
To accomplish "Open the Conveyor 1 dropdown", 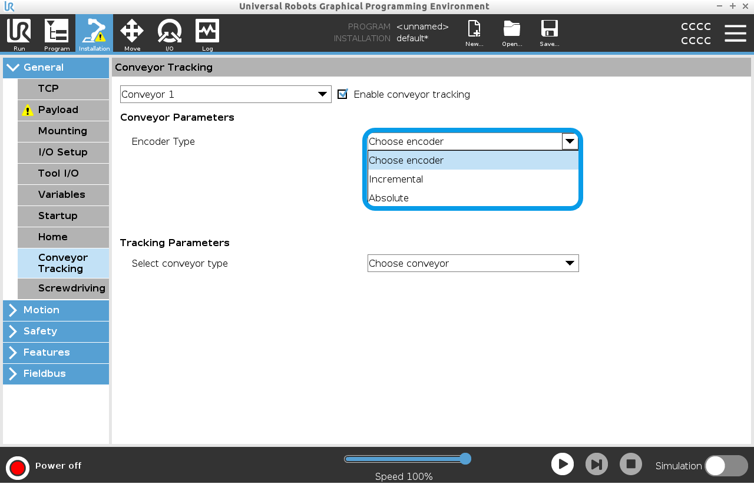I will [226, 94].
